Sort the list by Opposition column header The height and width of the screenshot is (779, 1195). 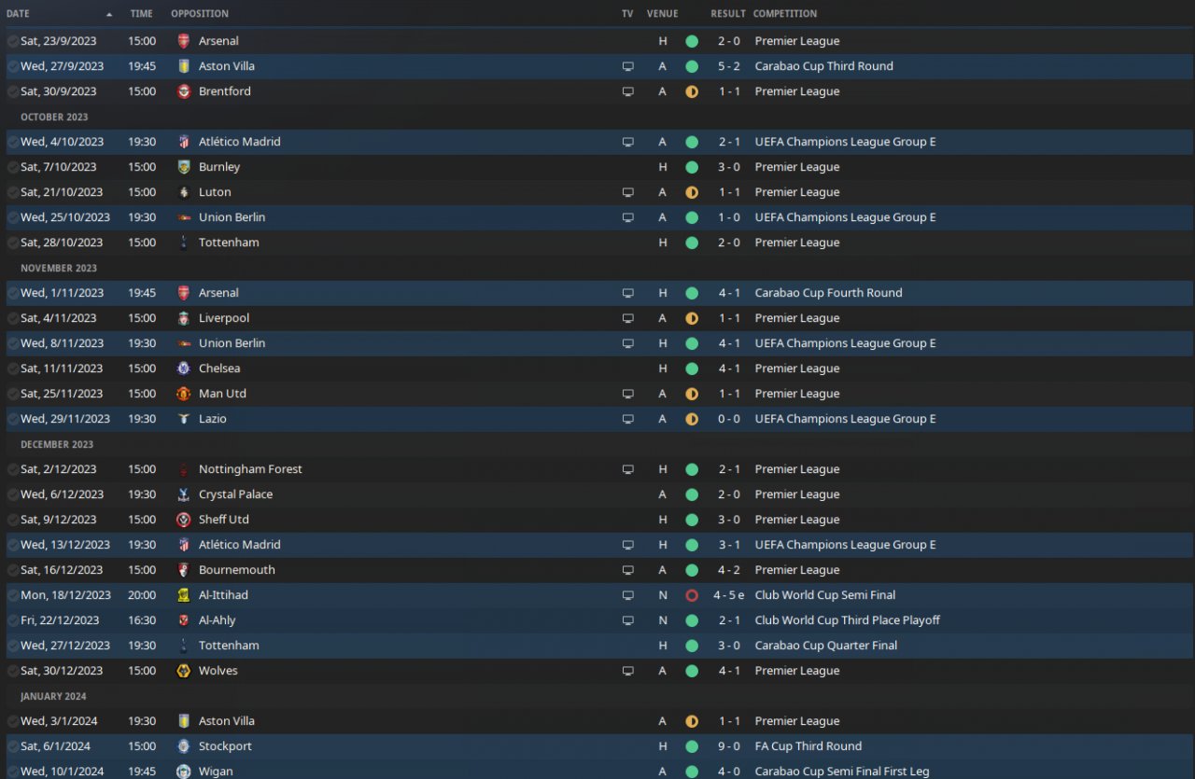pyautogui.click(x=200, y=14)
